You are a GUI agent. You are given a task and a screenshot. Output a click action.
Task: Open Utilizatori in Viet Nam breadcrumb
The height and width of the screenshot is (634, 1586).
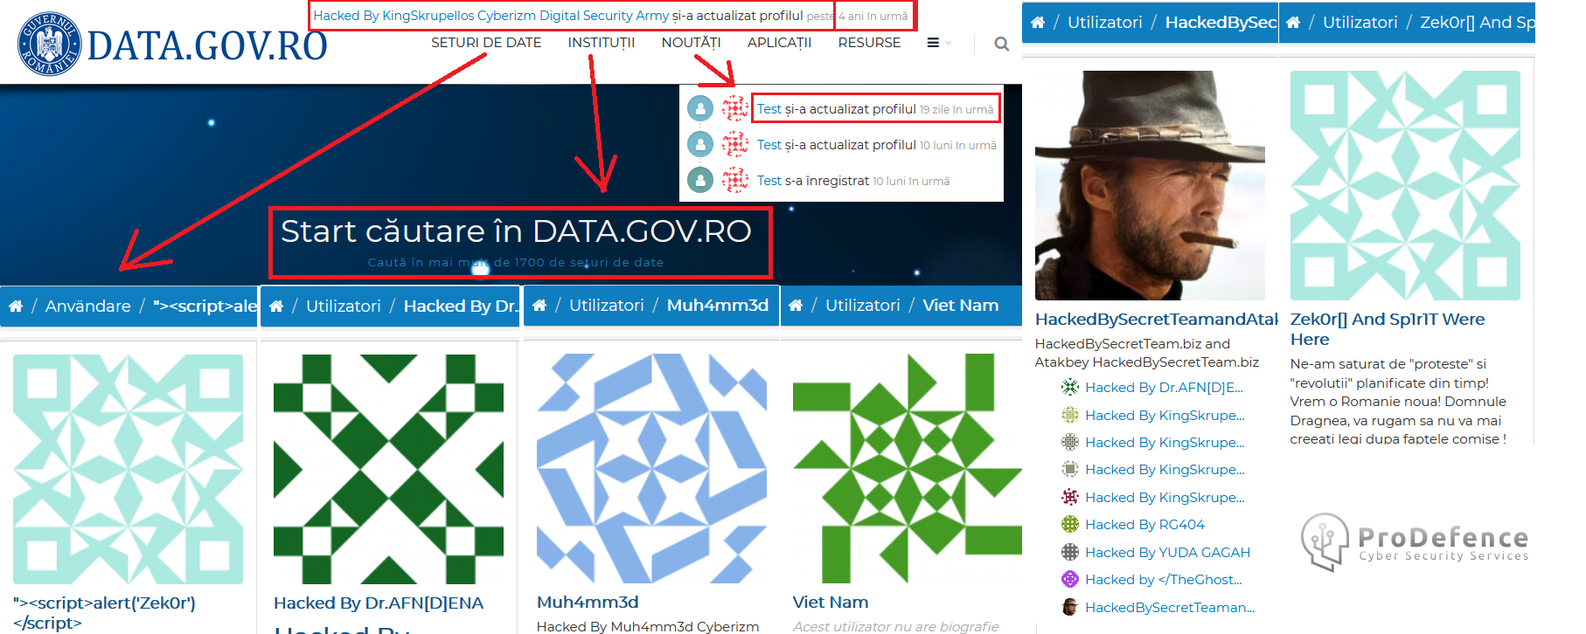click(863, 306)
